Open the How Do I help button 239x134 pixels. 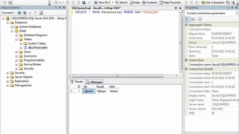tap(102, 3)
